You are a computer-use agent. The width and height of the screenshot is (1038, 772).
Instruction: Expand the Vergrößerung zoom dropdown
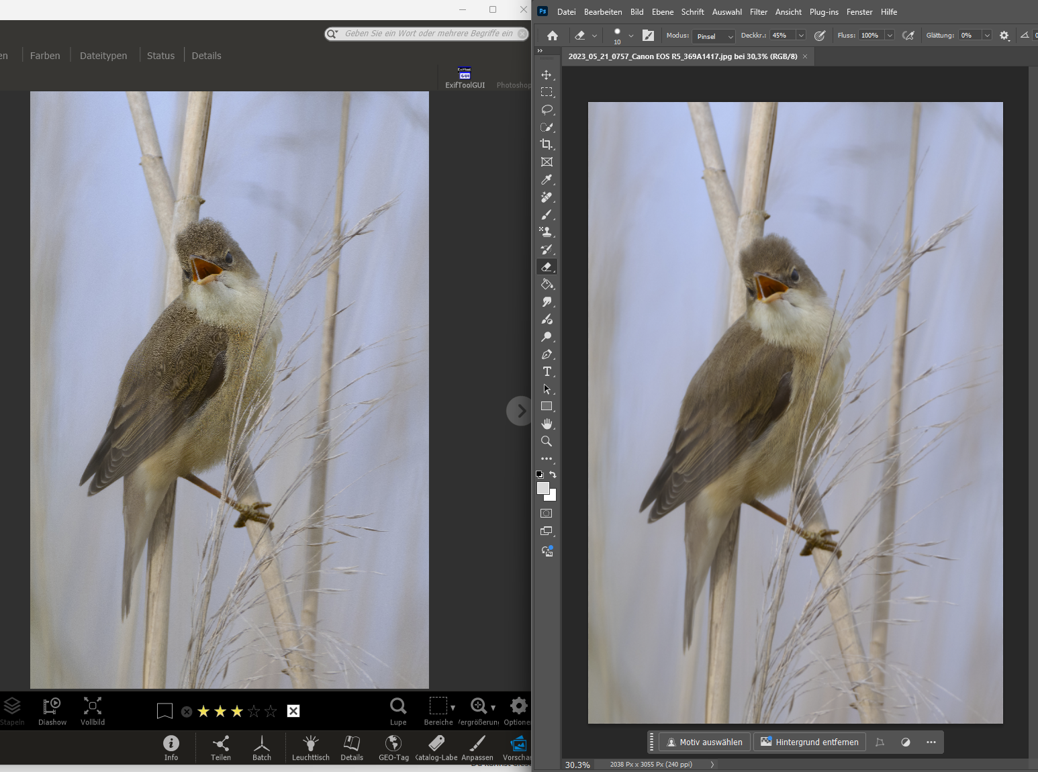coord(493,708)
